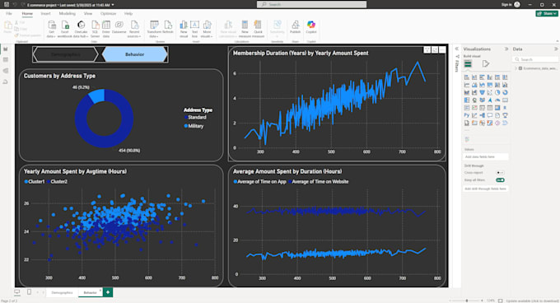Open the Help ribbon tab
This screenshot has height=303, width=560.
128,13
